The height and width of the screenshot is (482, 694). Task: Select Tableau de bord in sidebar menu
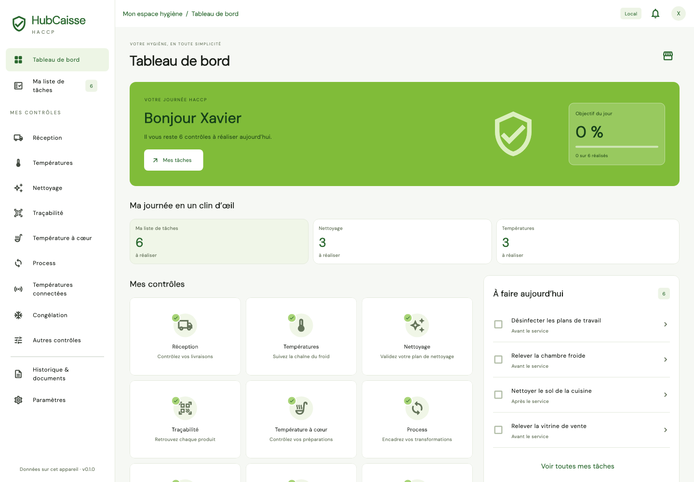coord(57,60)
